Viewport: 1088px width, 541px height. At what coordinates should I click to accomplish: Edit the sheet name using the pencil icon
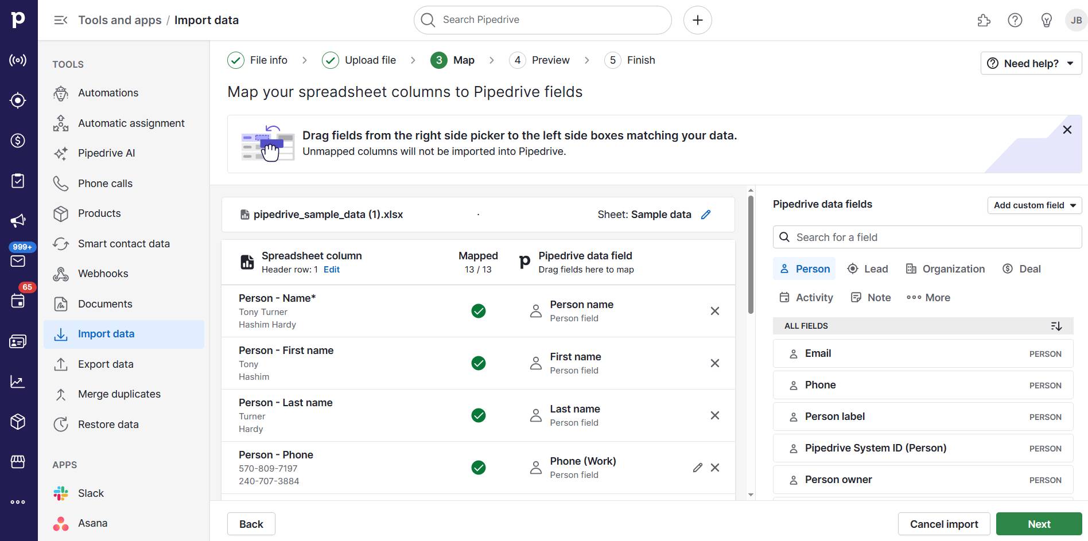pos(705,214)
